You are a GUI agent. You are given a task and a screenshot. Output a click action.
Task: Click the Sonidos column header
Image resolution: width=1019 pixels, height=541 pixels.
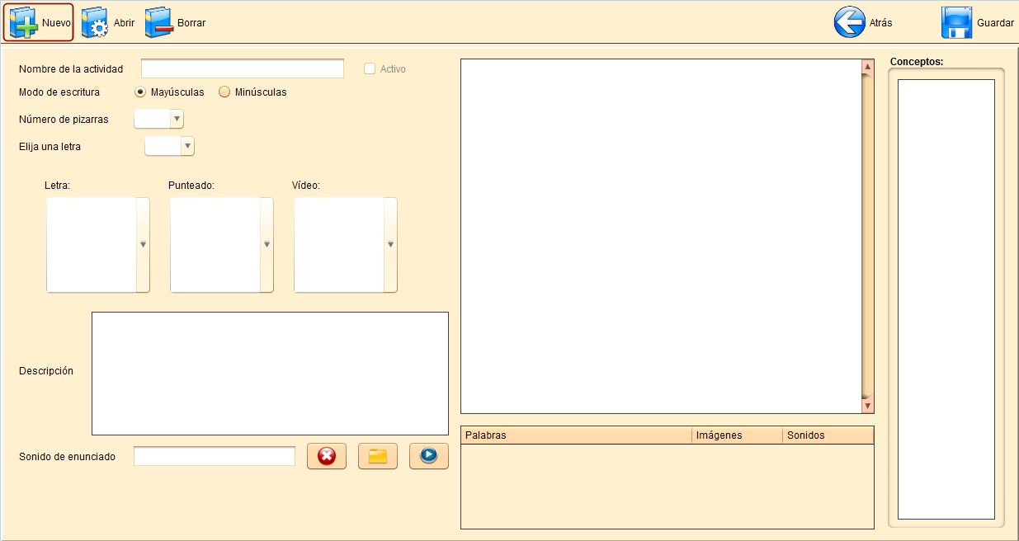(x=828, y=435)
